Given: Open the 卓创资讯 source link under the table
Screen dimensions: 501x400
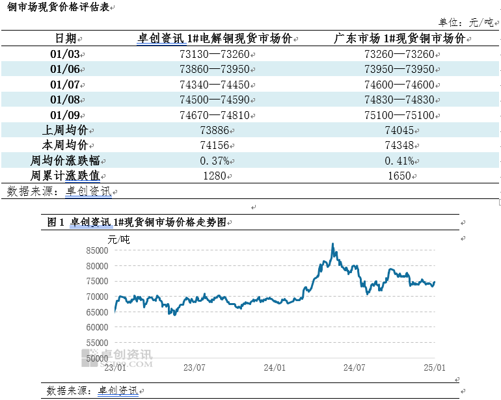Looking at the screenshot, I should (x=90, y=191).
